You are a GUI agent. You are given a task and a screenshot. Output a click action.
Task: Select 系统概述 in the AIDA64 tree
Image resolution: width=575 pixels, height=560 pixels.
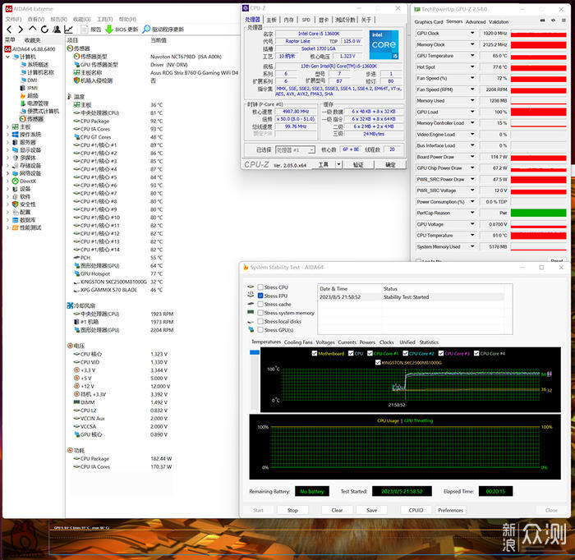38,65
